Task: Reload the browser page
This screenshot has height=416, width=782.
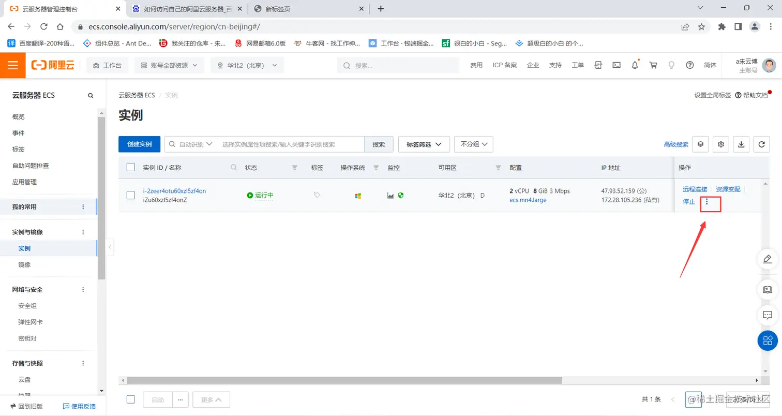Action: (x=44, y=26)
